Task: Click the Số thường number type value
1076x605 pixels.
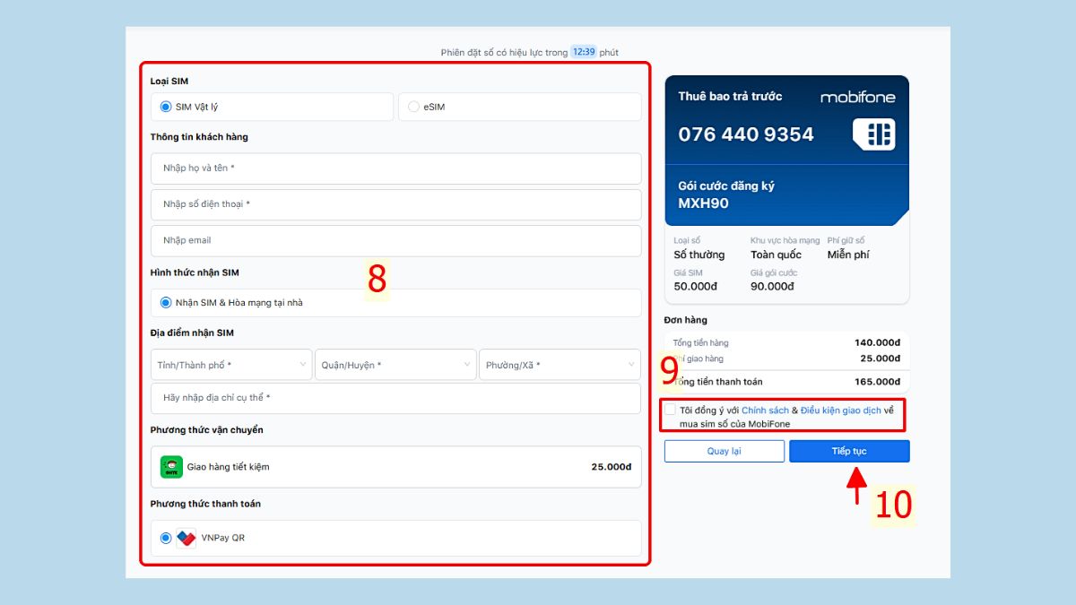Action: tap(699, 255)
